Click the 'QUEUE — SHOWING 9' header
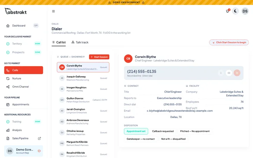 point(72,57)
